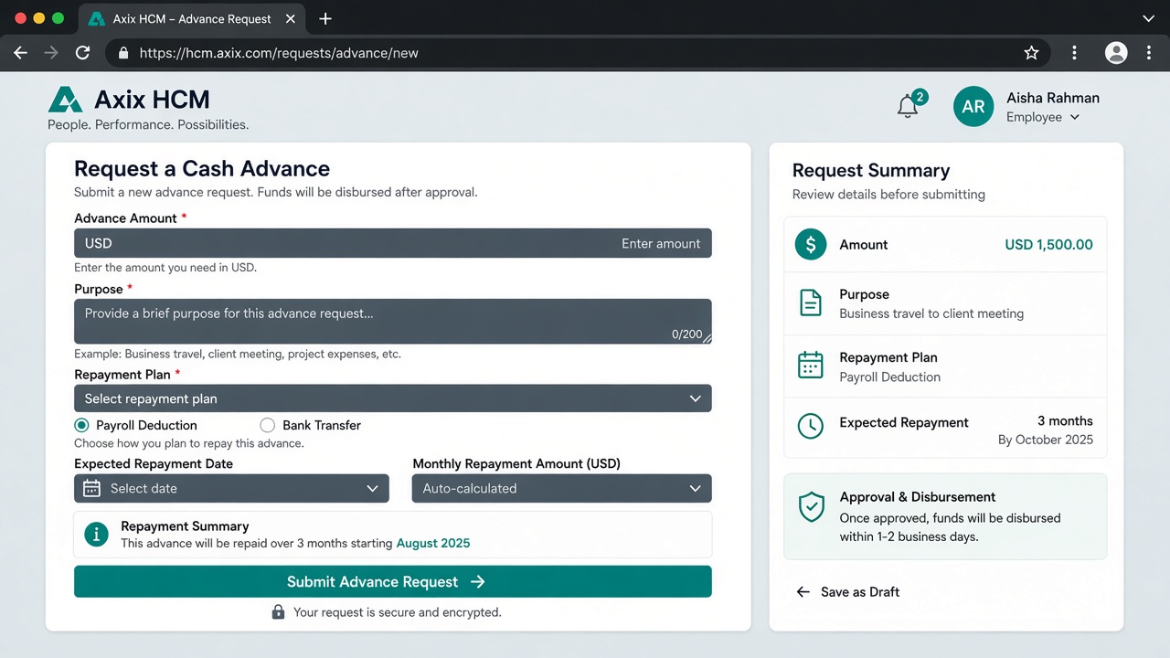The width and height of the screenshot is (1170, 658).
Task: Expand Monthly Repayment Amount dropdown
Action: tap(562, 488)
